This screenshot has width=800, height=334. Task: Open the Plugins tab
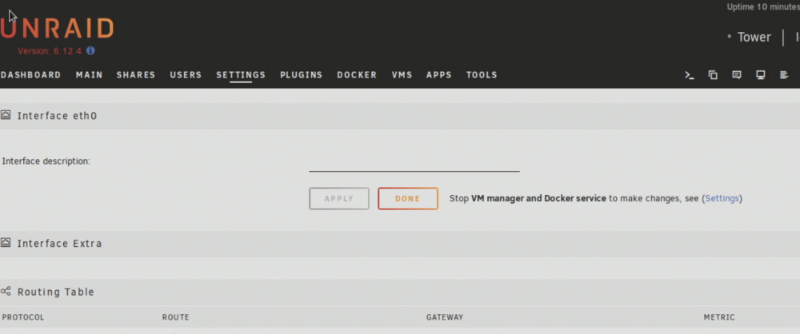[301, 75]
